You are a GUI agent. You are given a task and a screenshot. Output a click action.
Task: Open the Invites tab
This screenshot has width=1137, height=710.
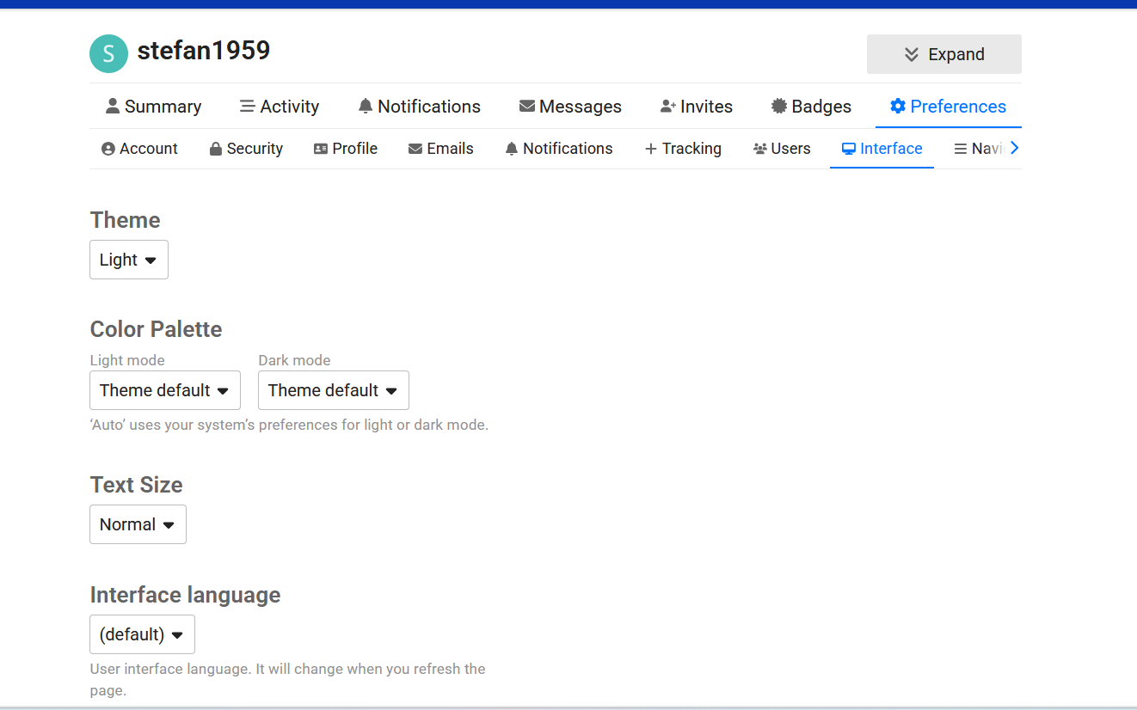697,107
